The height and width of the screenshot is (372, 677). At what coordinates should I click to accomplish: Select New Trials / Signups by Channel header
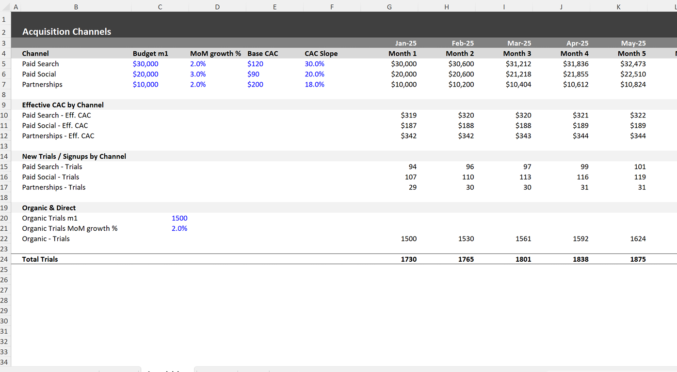click(74, 156)
